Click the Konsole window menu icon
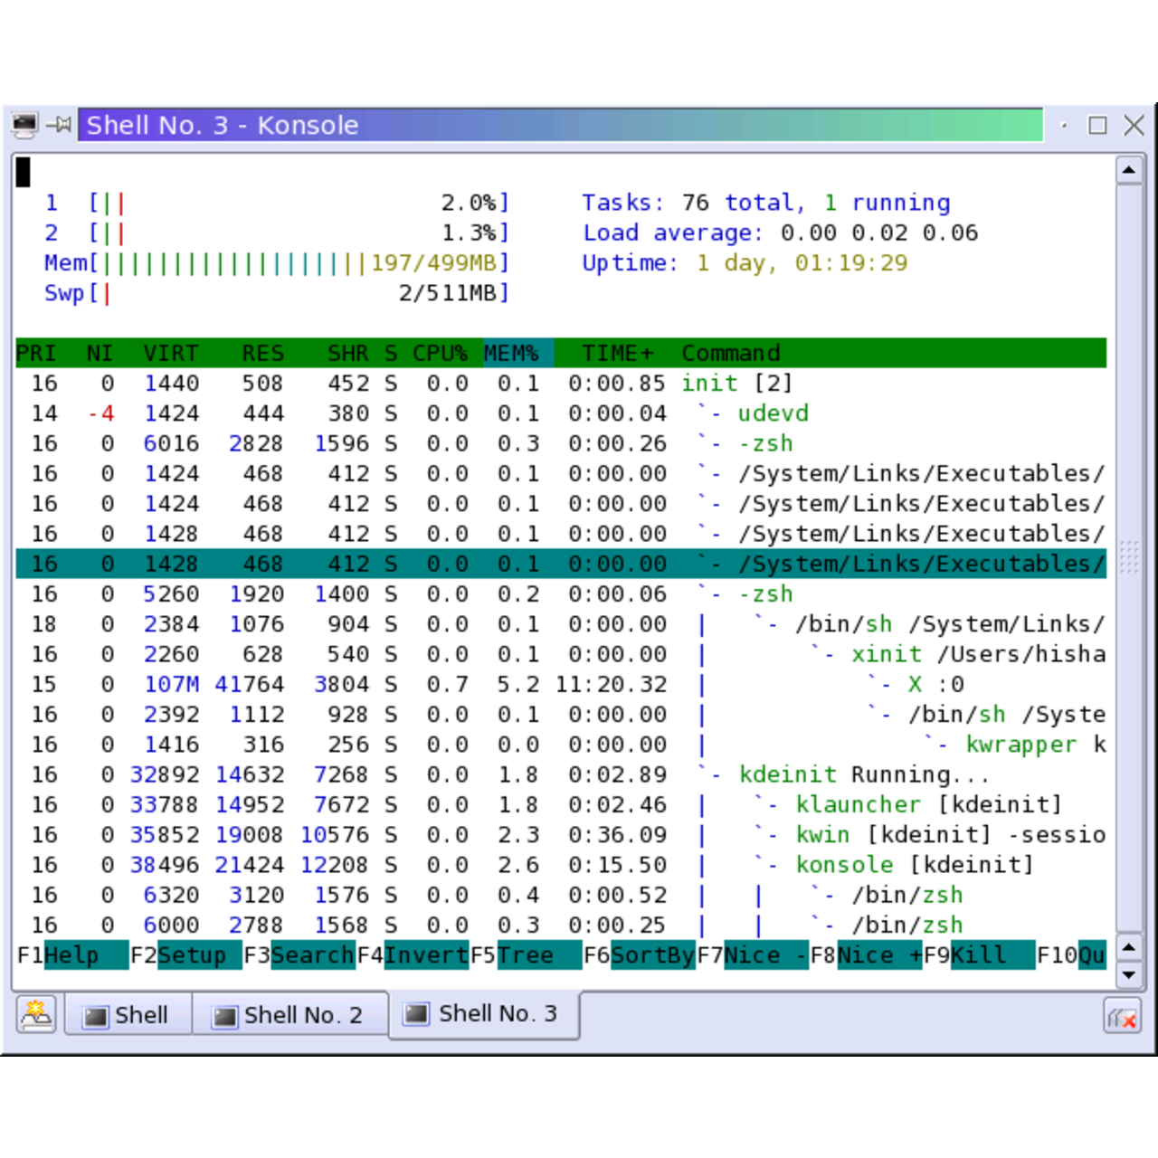 coord(24,125)
